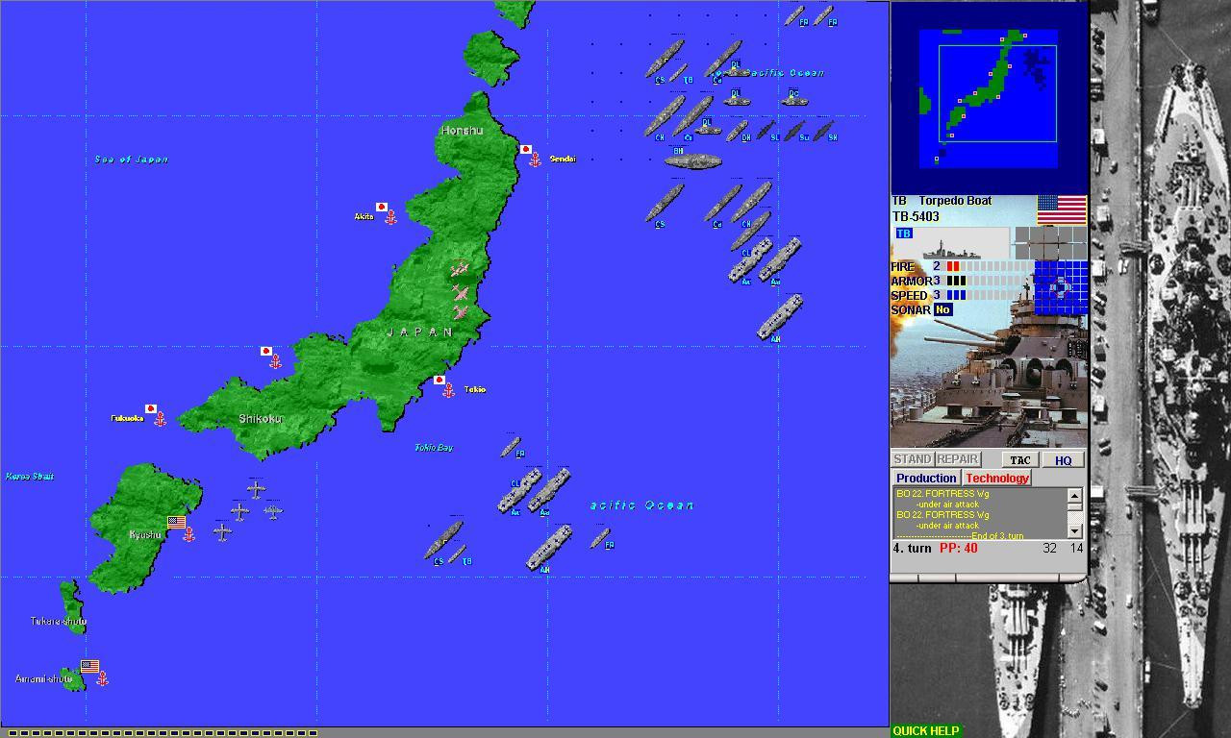1231x738 pixels.
Task: Open the HQ screen
Action: coord(1063,460)
